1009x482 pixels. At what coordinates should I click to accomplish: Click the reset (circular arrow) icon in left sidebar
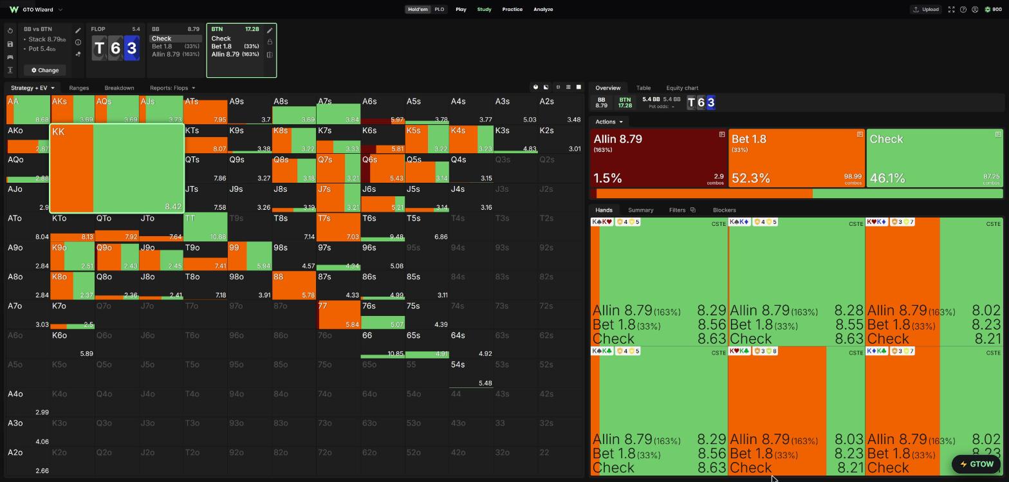(x=10, y=31)
